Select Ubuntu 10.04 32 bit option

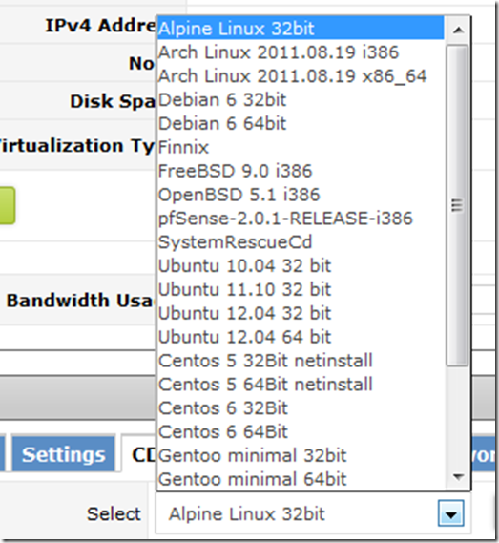click(301, 265)
